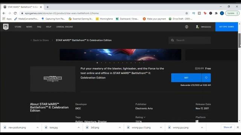Image resolution: width=241 pixels, height=135 pixels.
Task: Bookmark this page with the star
Action: pos(187,13)
